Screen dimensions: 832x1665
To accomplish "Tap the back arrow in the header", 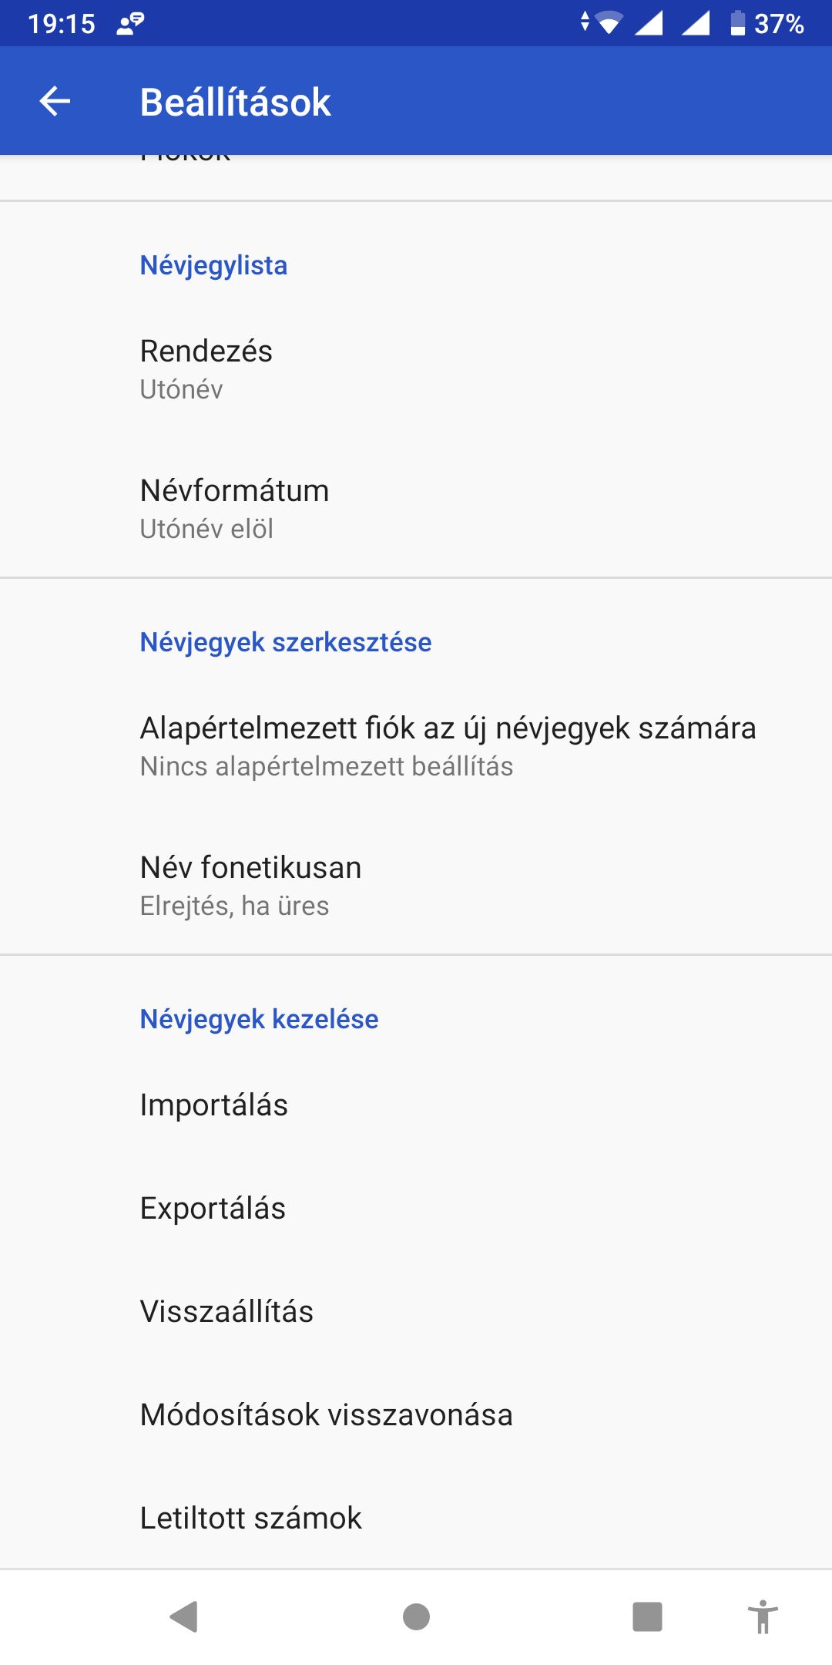I will 55,101.
